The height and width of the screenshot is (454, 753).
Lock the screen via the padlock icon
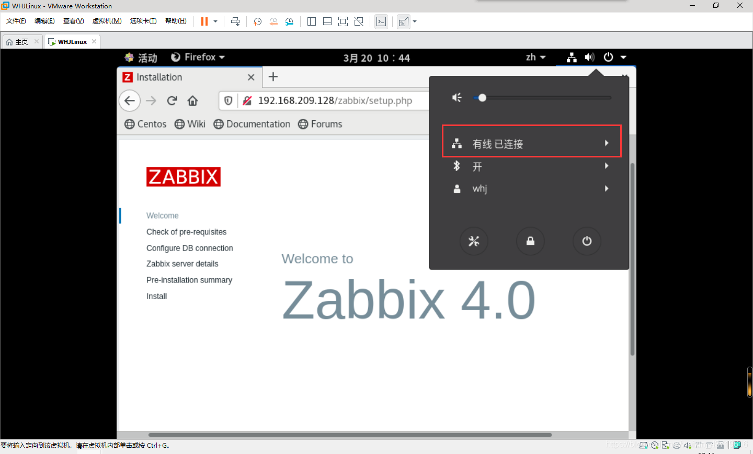click(530, 241)
